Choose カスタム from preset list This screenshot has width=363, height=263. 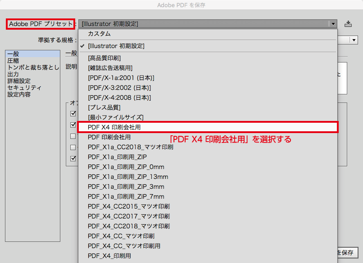click(x=208, y=34)
